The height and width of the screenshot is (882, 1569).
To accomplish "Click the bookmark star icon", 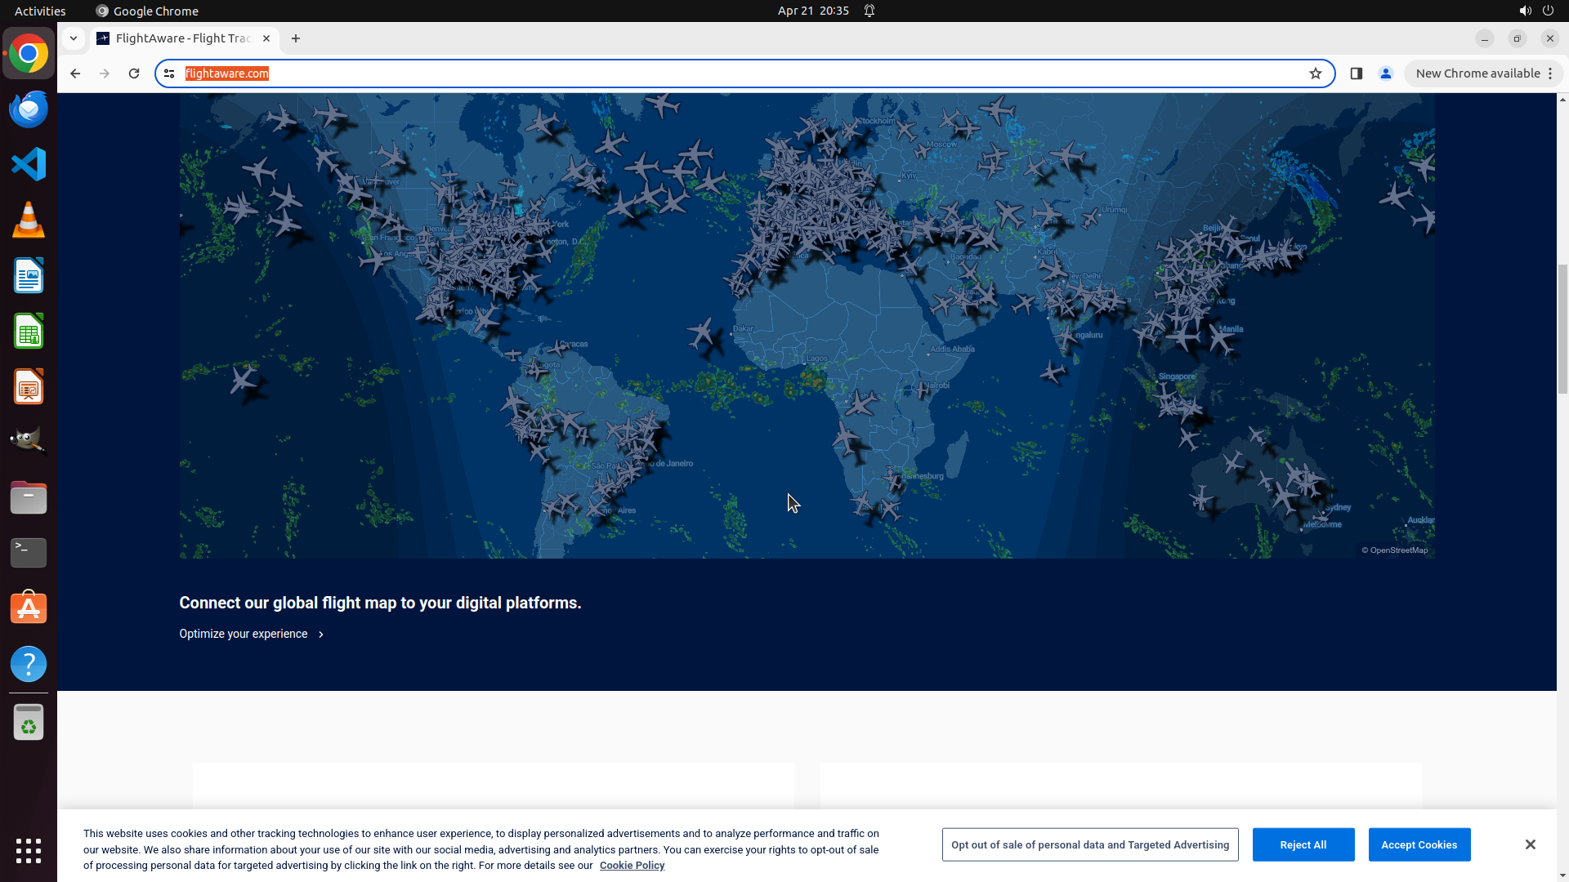I will (1315, 73).
